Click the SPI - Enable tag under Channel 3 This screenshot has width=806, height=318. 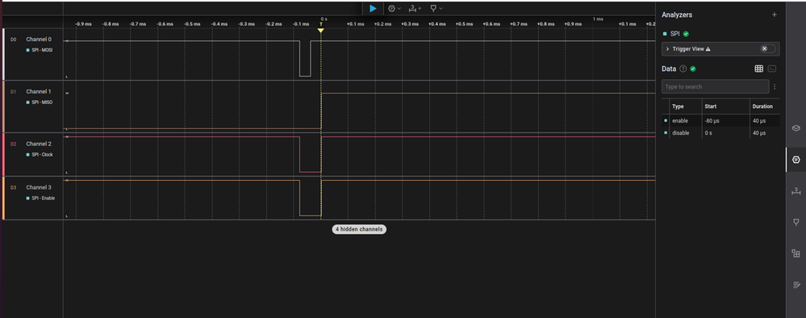click(x=40, y=198)
